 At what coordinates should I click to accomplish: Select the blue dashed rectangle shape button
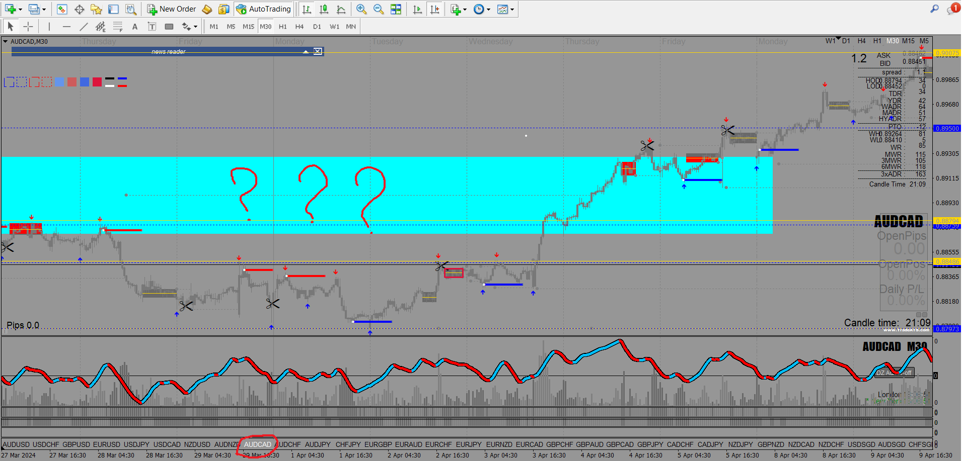(22, 82)
